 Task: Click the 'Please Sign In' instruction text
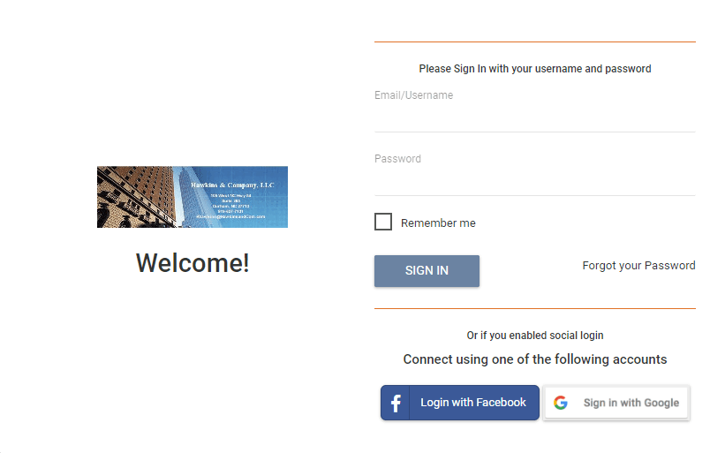pos(534,69)
